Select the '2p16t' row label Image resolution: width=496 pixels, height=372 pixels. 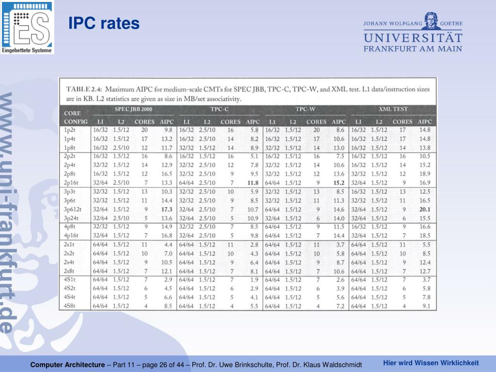(71, 183)
